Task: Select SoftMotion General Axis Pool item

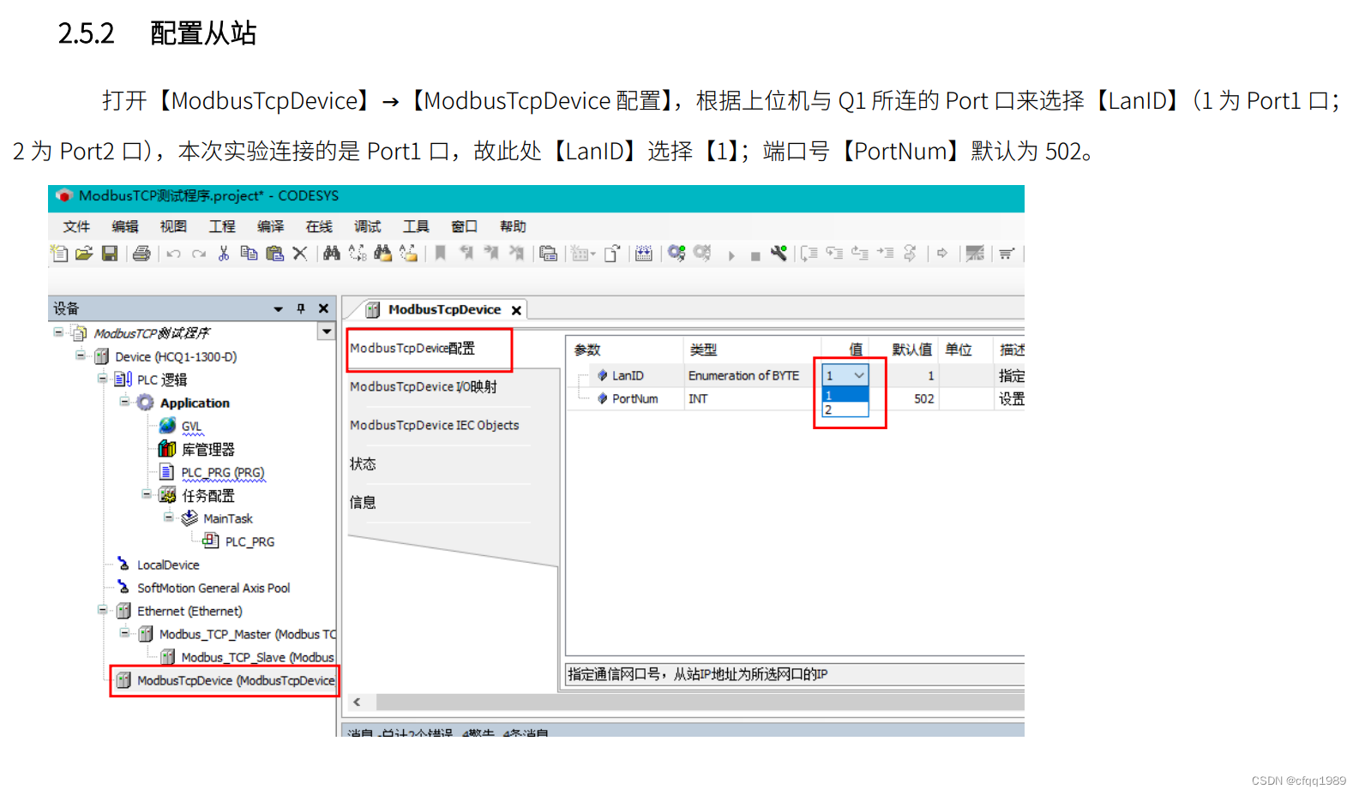Action: tap(213, 588)
